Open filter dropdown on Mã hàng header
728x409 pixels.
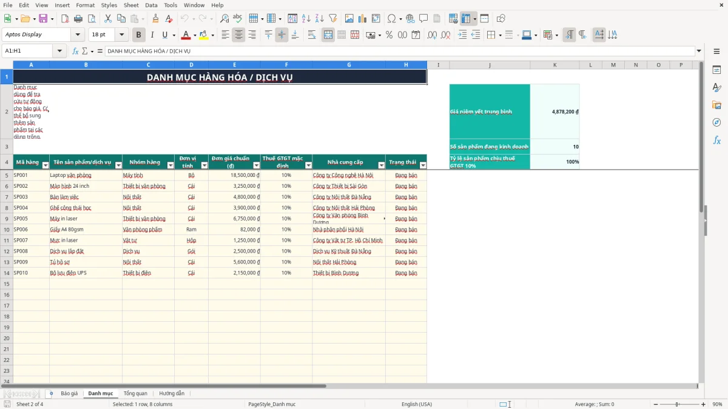click(45, 165)
